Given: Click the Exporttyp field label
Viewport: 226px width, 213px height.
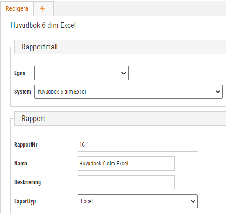Looking at the screenshot, I should pyautogui.click(x=25, y=201).
